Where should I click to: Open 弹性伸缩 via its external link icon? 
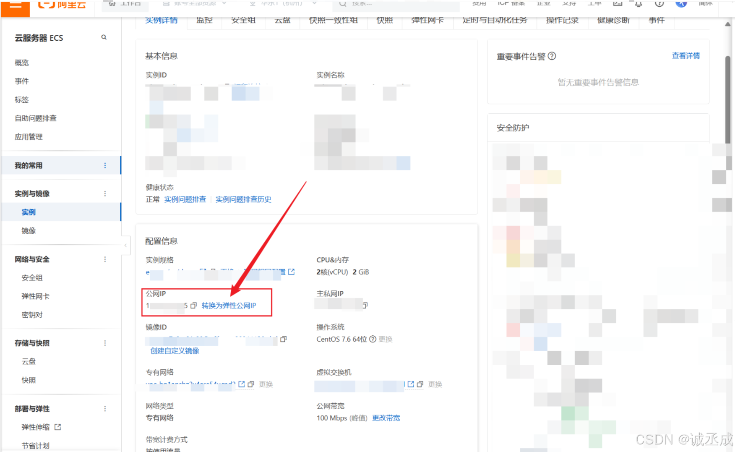[58, 427]
